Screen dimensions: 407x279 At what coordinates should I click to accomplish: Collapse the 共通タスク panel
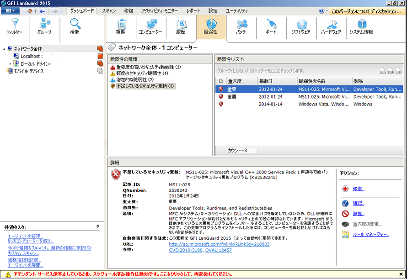click(97, 226)
